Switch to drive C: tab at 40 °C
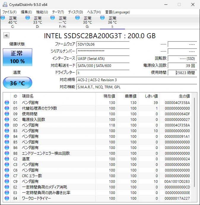 pos(13,22)
